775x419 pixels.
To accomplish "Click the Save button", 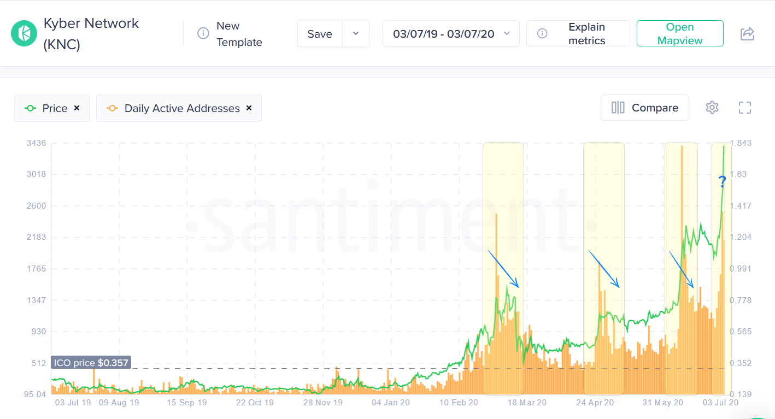I will (x=320, y=33).
